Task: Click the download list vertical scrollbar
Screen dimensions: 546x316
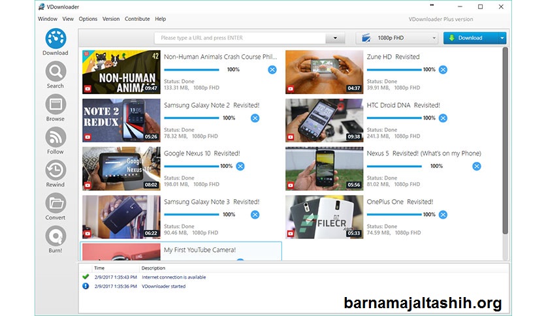Action: (x=506, y=140)
